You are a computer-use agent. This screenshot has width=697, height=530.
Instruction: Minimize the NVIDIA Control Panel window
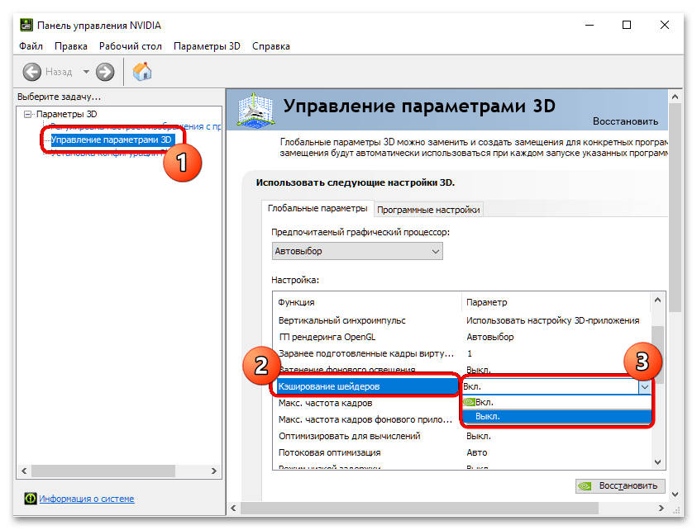(x=590, y=26)
